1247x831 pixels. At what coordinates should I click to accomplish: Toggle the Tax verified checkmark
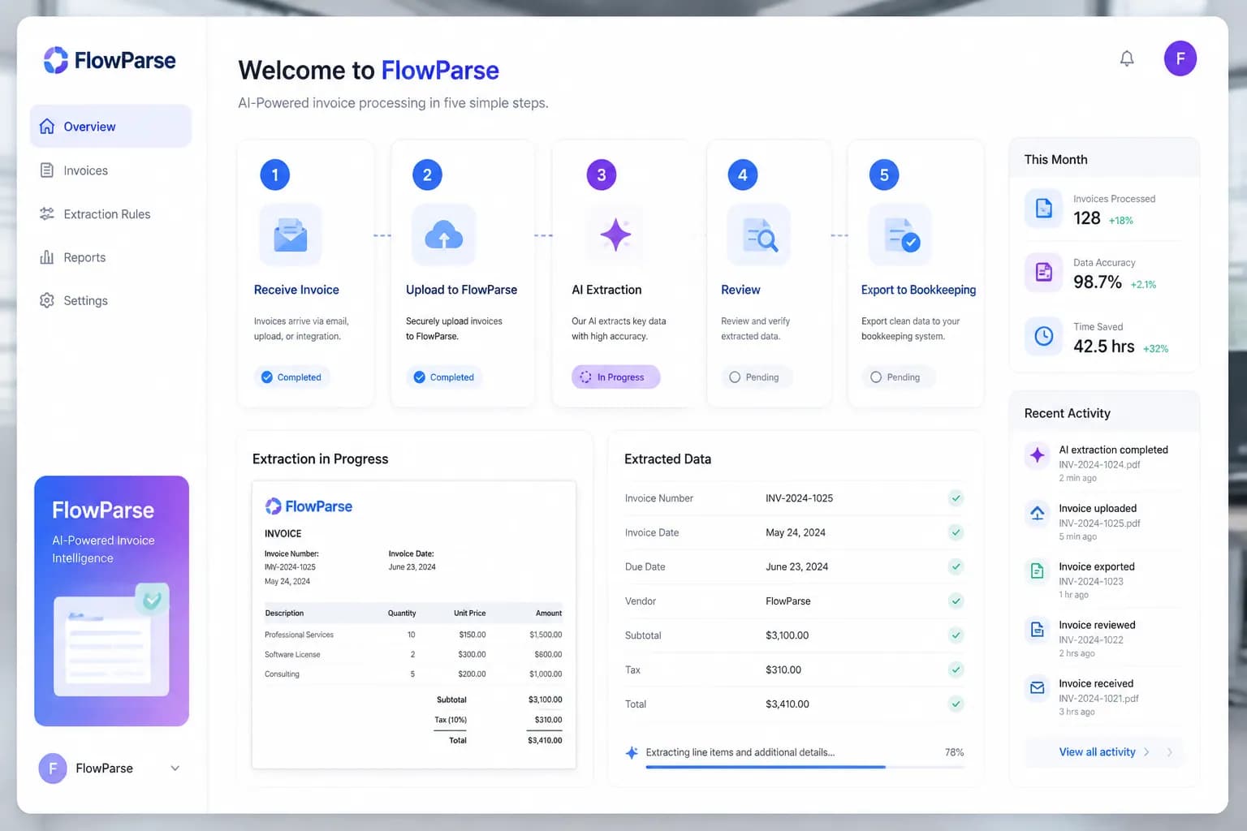956,670
